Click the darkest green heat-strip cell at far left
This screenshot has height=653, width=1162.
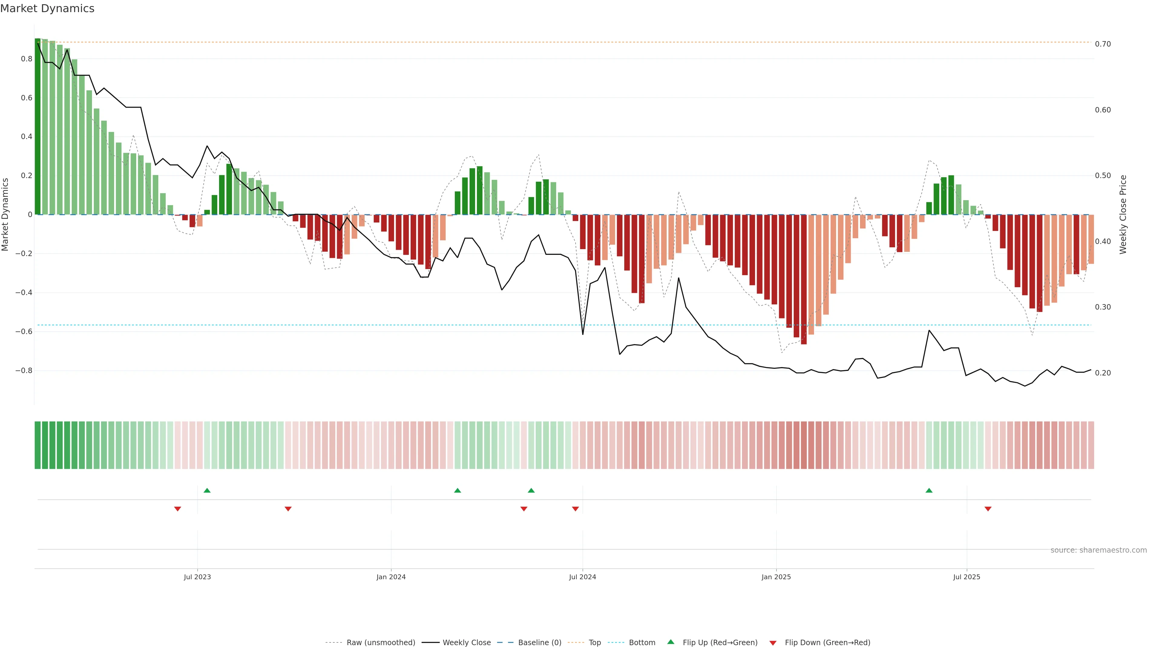pos(38,445)
